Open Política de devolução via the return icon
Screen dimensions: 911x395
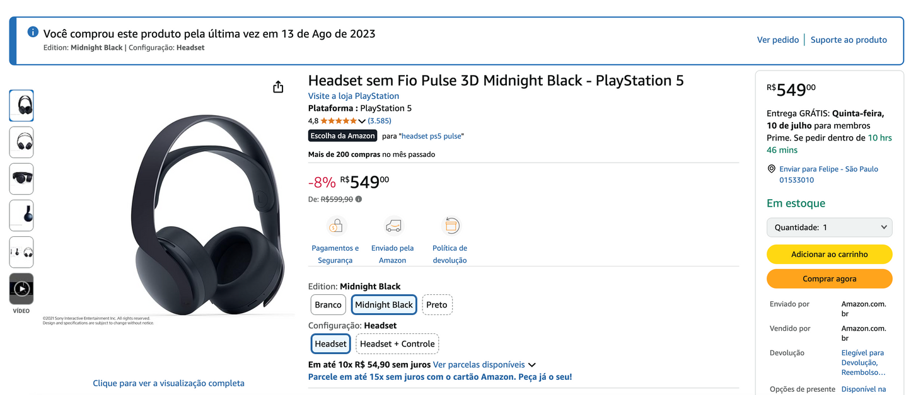[451, 225]
